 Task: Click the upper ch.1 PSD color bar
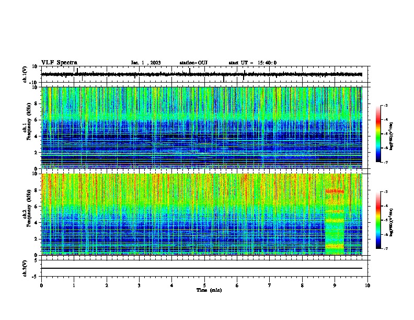[378, 134]
